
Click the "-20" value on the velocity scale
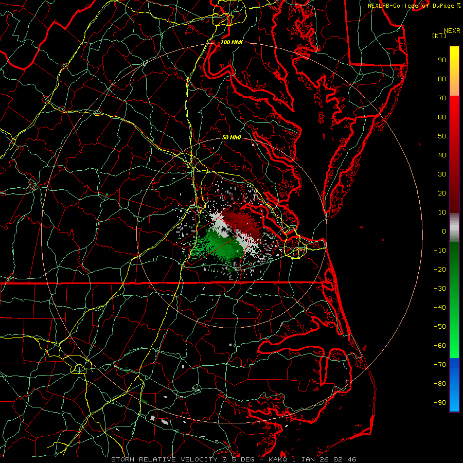[440, 270]
